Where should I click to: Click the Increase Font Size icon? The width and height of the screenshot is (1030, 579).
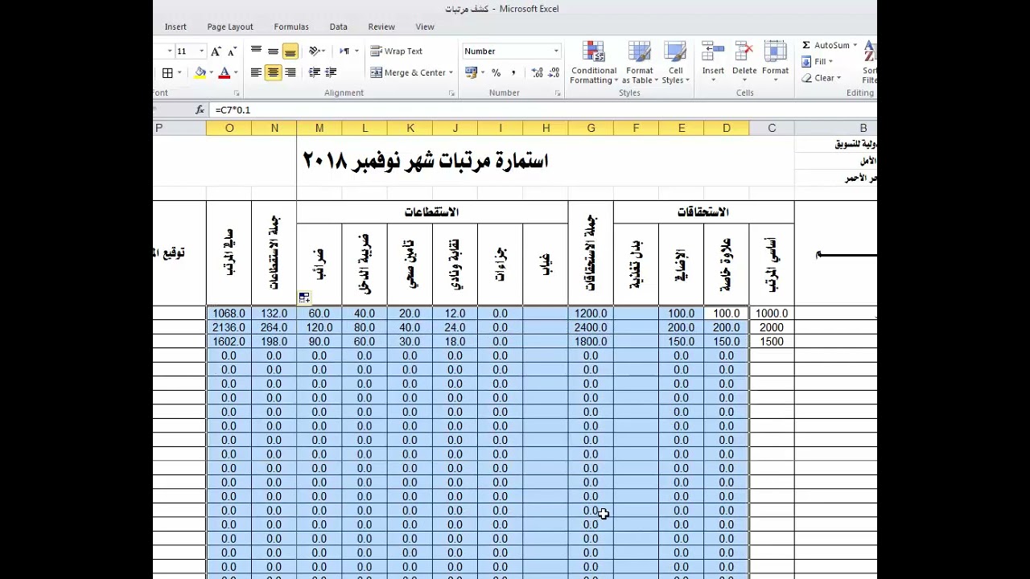(x=216, y=51)
